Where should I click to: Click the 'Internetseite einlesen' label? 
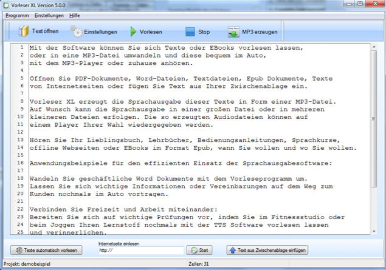(119, 244)
